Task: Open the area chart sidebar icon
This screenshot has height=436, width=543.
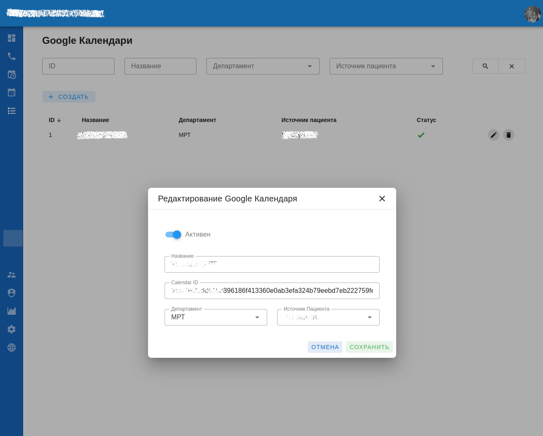Action: [12, 311]
